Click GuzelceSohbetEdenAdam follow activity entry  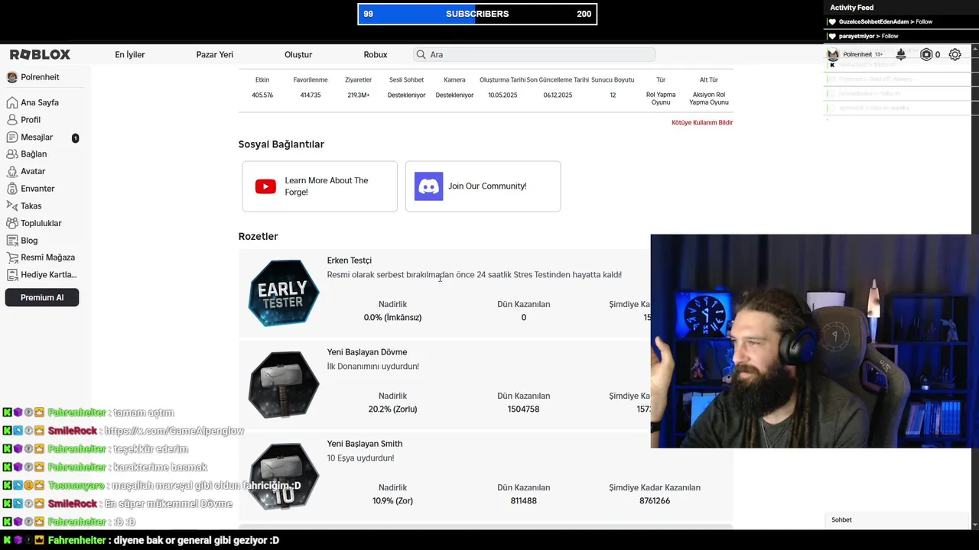click(886, 22)
